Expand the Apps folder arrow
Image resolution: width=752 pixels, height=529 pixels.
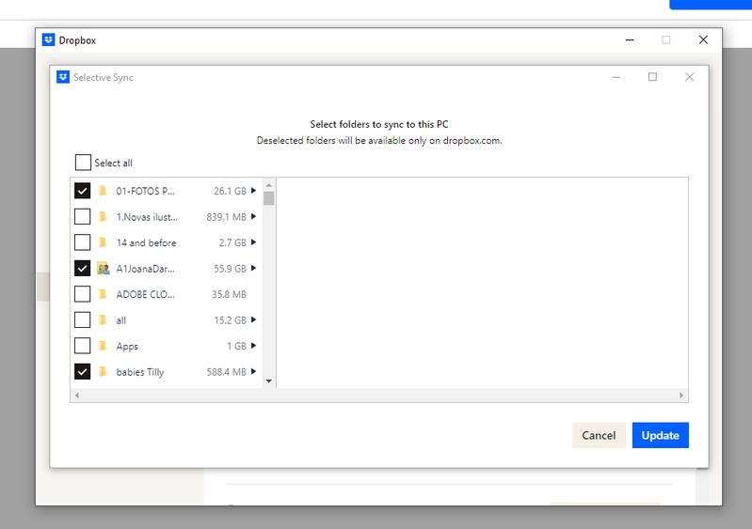[x=254, y=346]
